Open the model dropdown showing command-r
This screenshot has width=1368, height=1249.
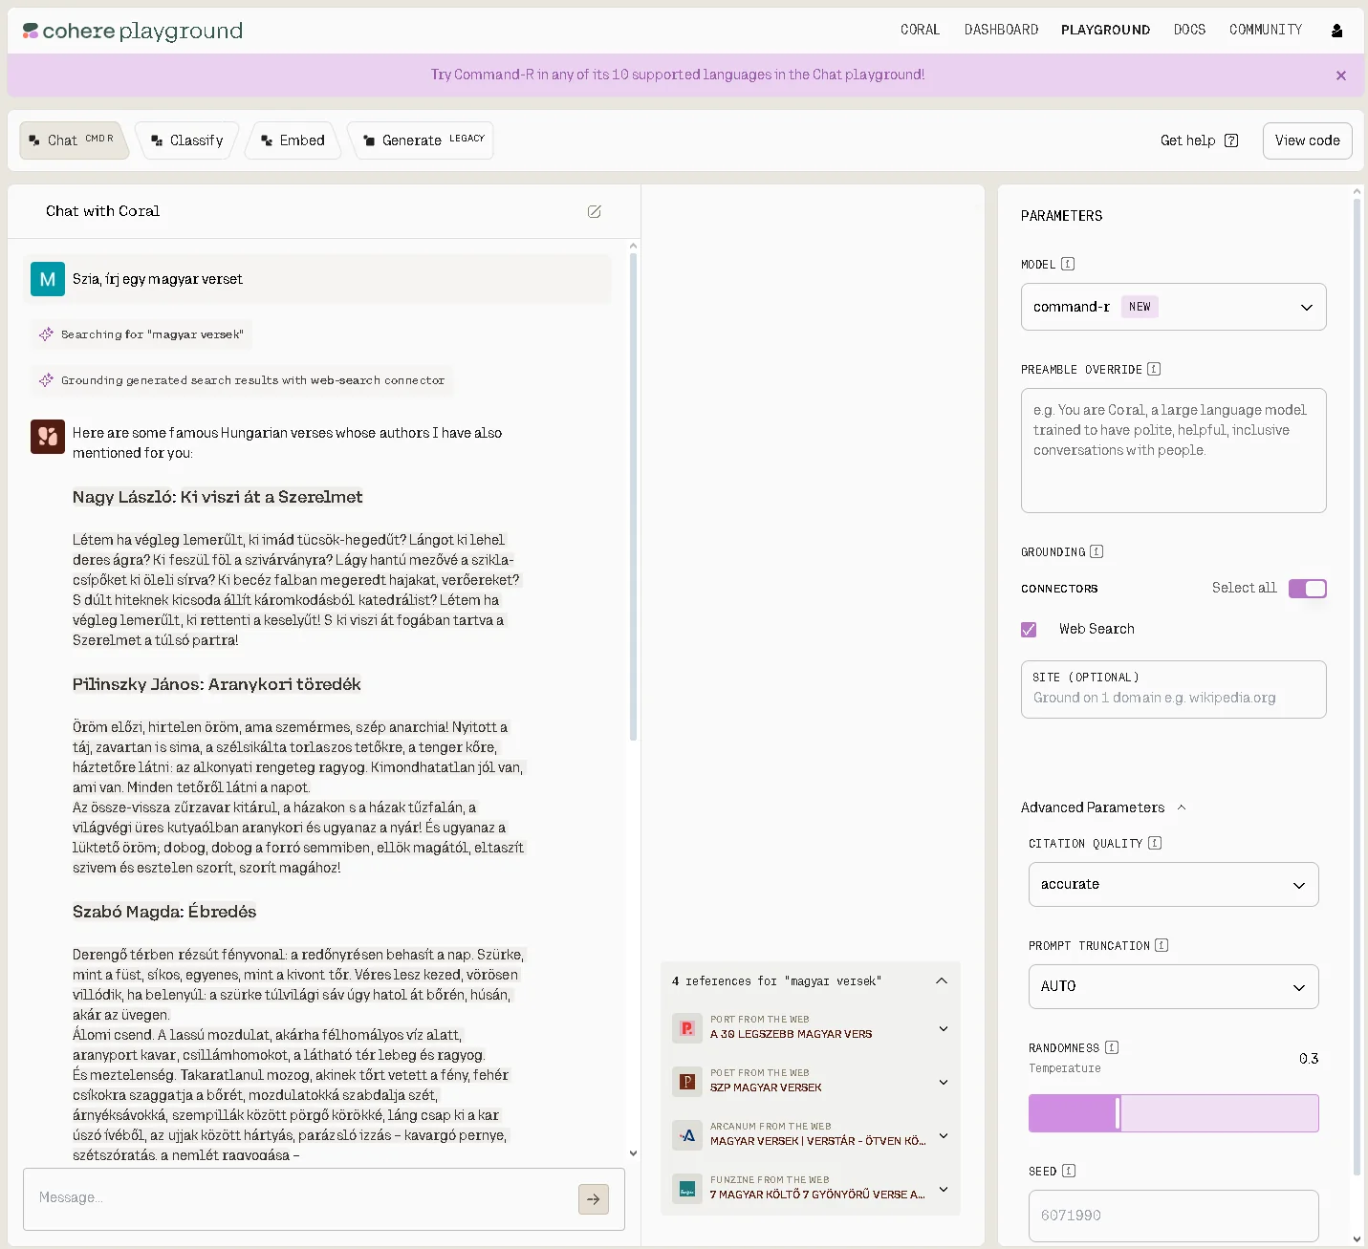[1174, 307]
